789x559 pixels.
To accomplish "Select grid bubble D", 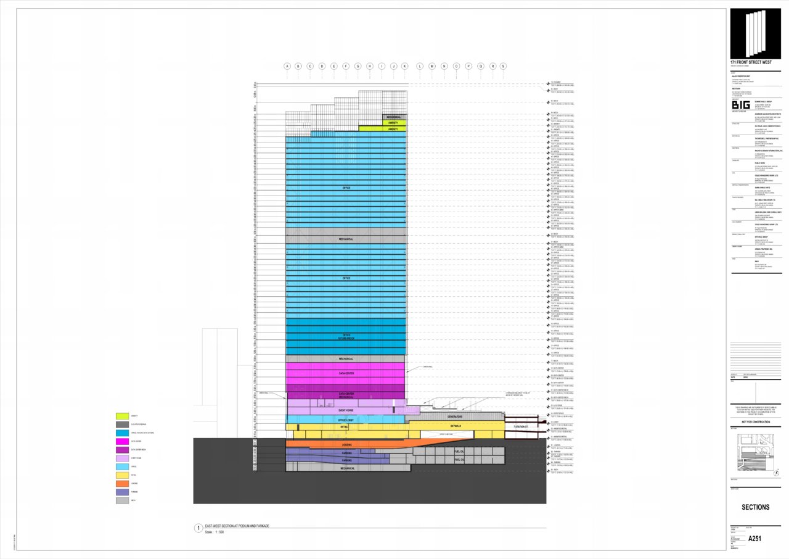I will (322, 66).
